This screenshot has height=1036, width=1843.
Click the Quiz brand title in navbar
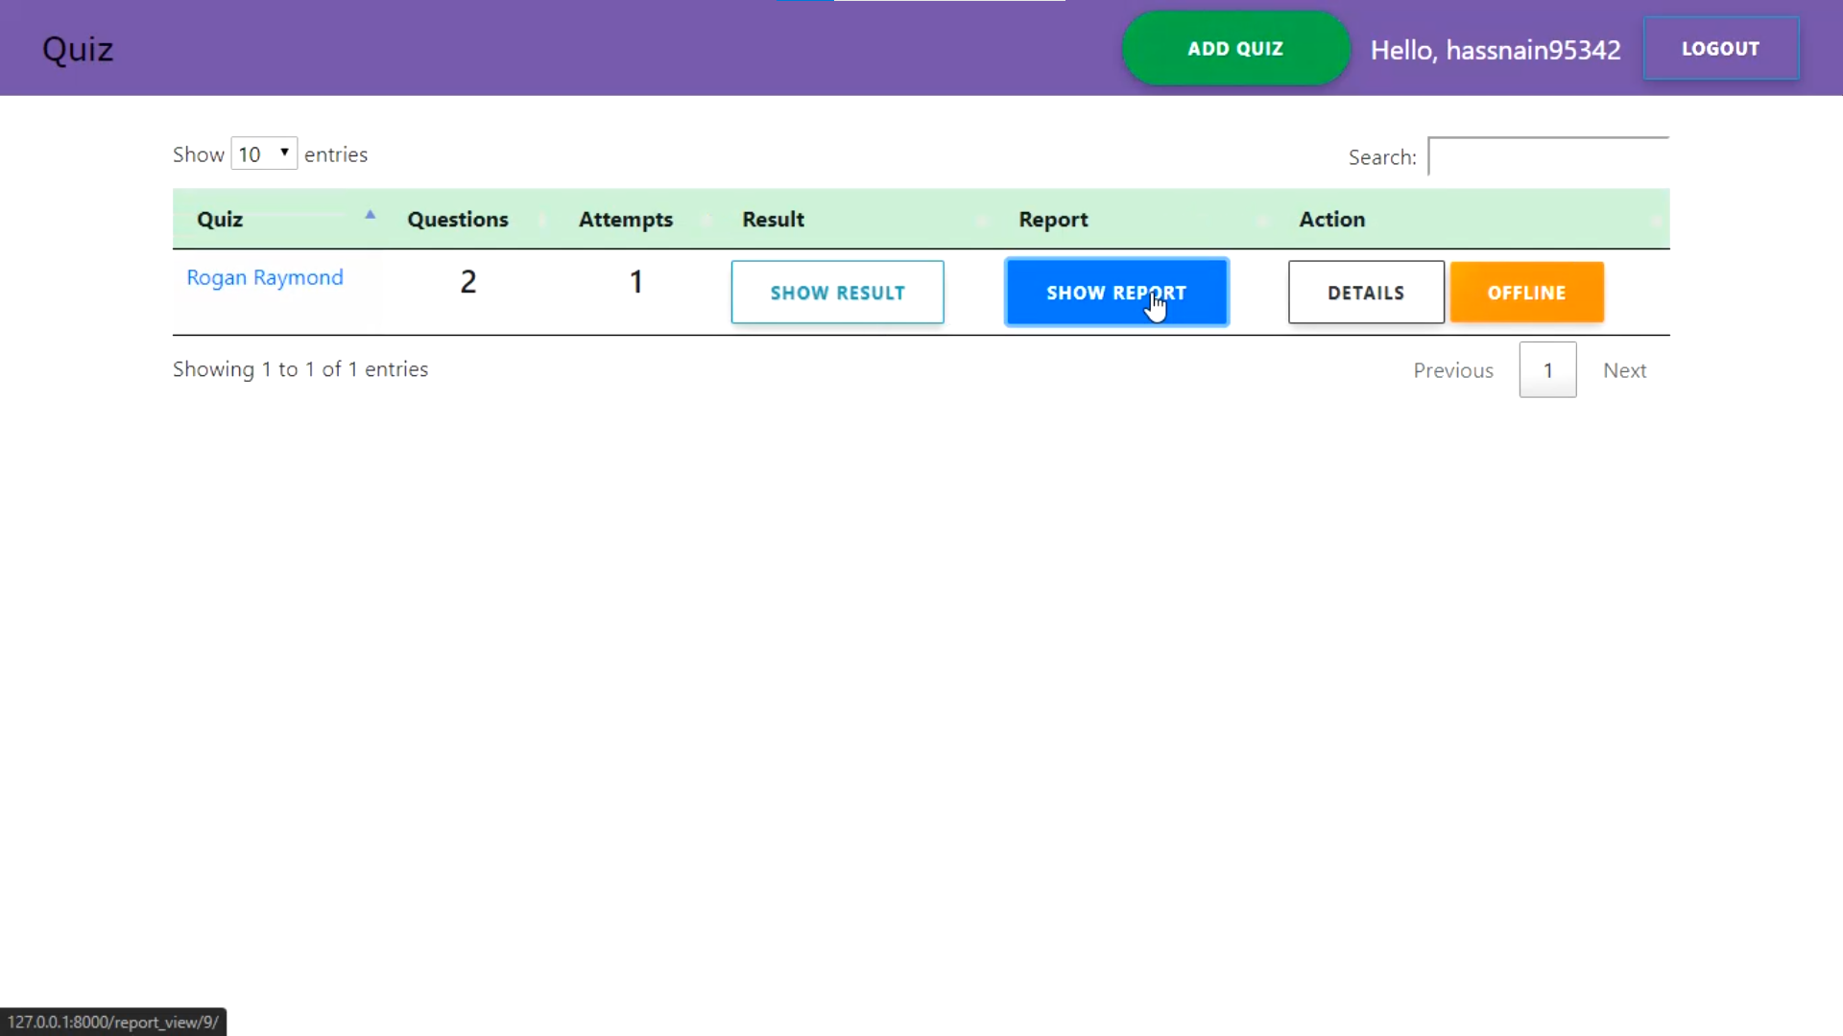click(x=78, y=49)
